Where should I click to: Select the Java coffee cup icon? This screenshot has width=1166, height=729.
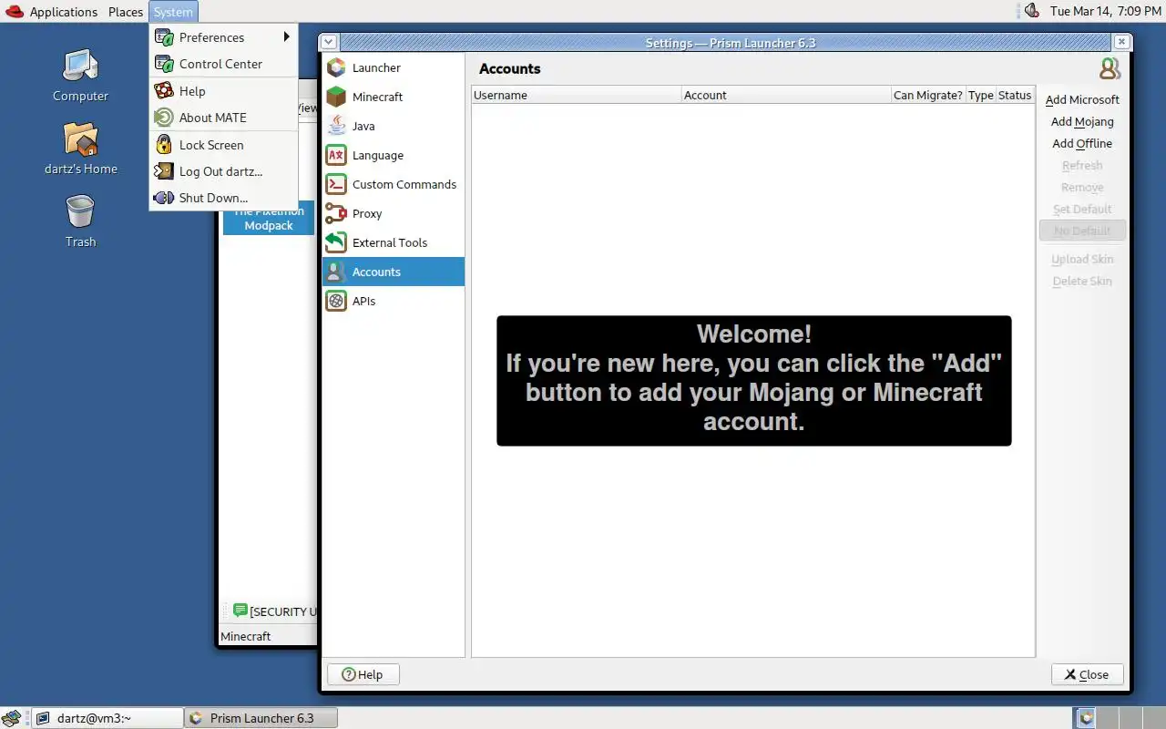click(336, 126)
